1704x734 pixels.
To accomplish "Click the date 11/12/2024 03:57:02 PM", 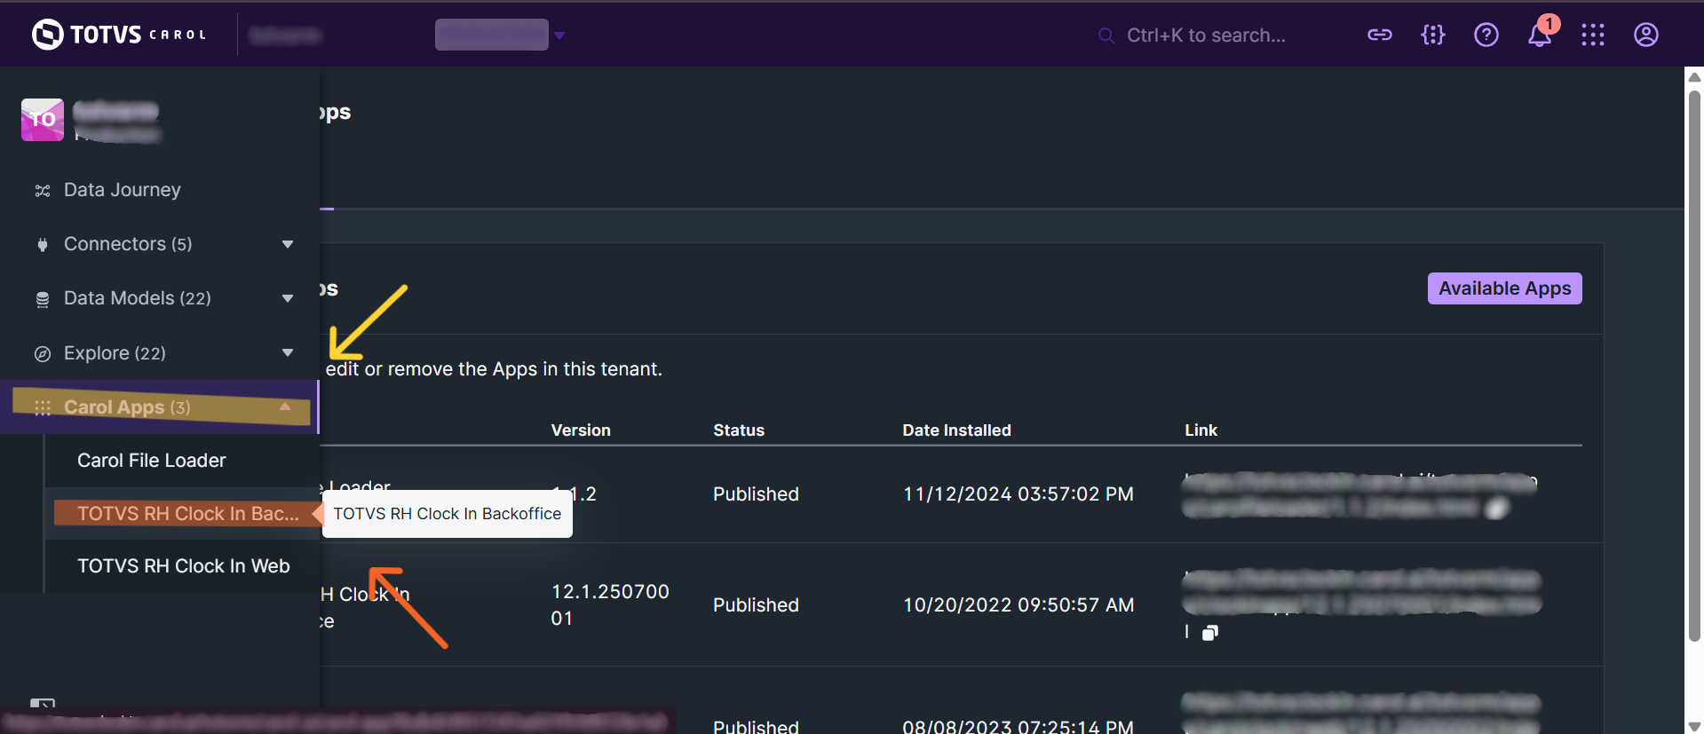I will [1018, 494].
